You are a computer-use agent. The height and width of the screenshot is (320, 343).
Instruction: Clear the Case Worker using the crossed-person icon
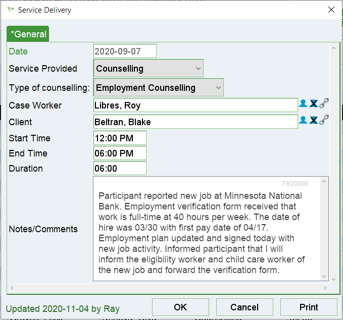coord(313,103)
